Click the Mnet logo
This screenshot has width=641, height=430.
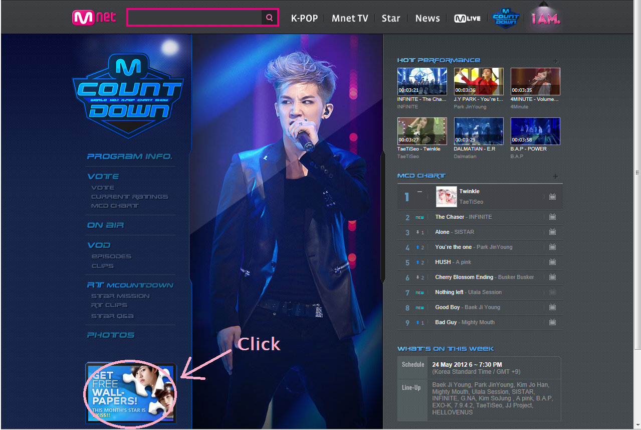(x=94, y=18)
